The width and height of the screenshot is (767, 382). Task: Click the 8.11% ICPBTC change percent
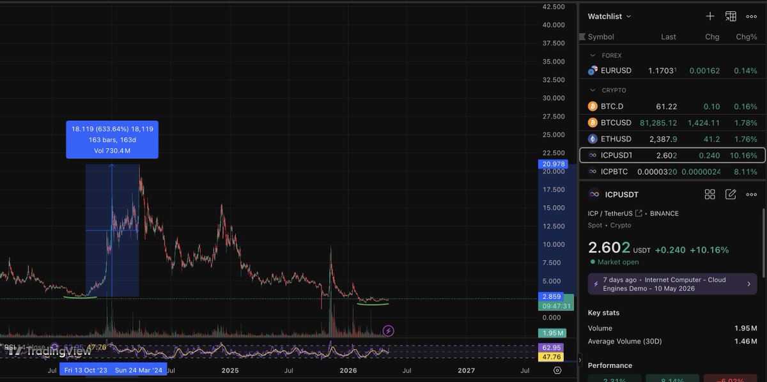(x=746, y=172)
